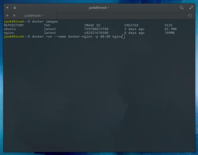Click image ID 735f80812f90
This screenshot has width=198, height=155.
[x=96, y=29]
